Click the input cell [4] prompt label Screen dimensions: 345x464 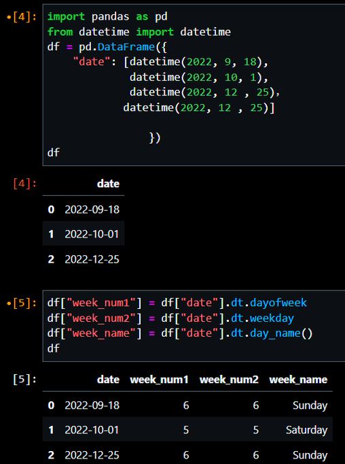pos(22,16)
